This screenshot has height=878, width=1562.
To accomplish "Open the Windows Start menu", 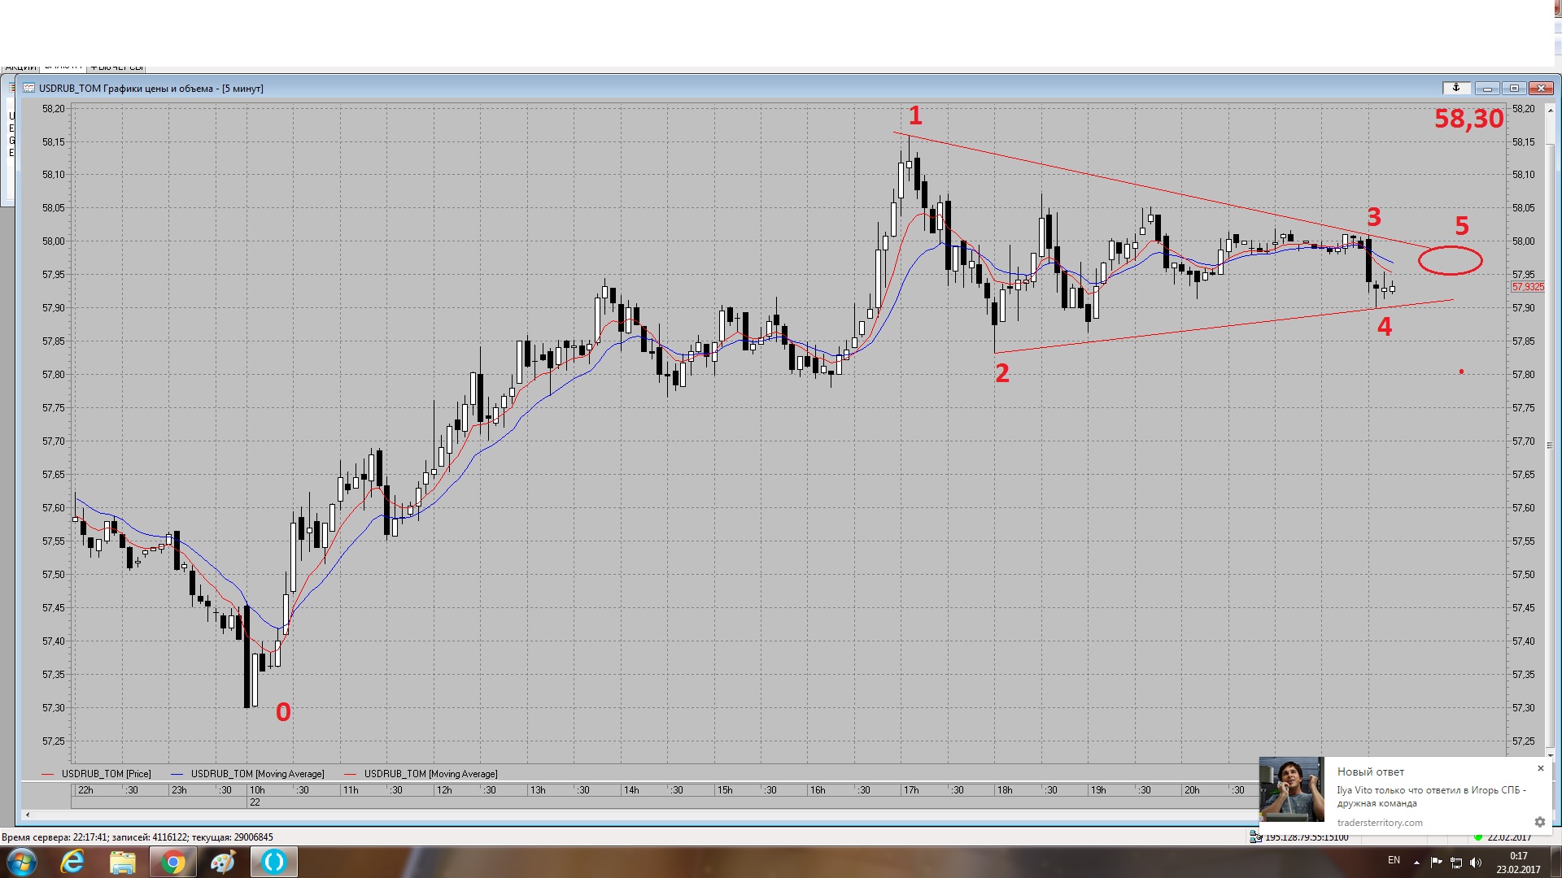I will 21,862.
